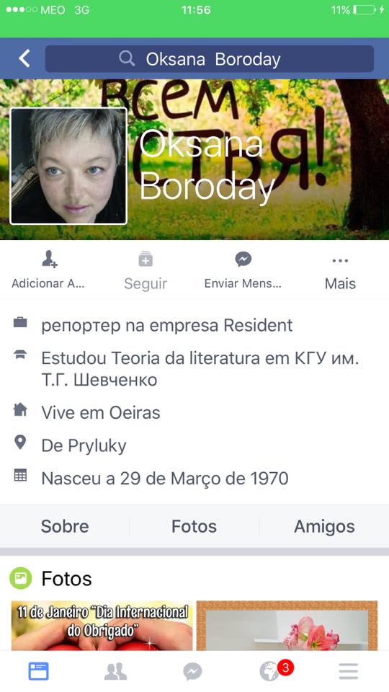Open hometown De Pryluky entry
The height and width of the screenshot is (692, 389).
pyautogui.click(x=84, y=445)
